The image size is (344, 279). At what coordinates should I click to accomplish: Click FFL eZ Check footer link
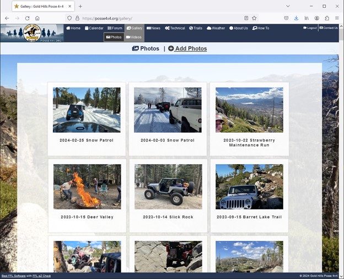point(42,276)
